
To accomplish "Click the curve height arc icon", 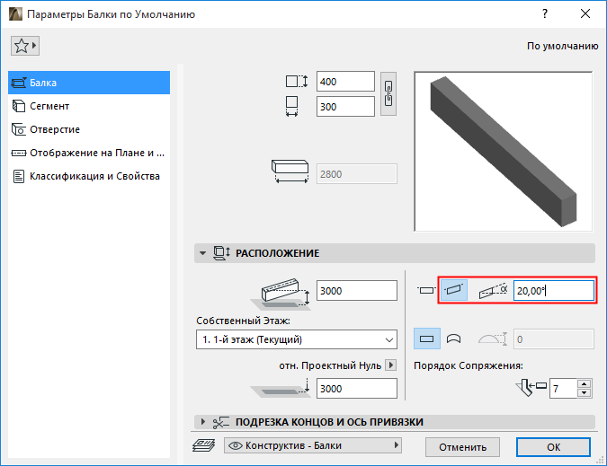I will pos(493,339).
